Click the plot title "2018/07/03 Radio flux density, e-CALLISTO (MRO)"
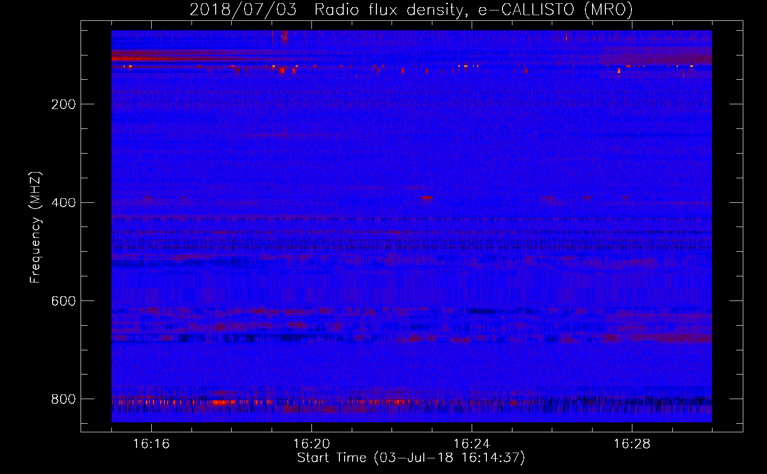The height and width of the screenshot is (474, 767). [x=411, y=9]
